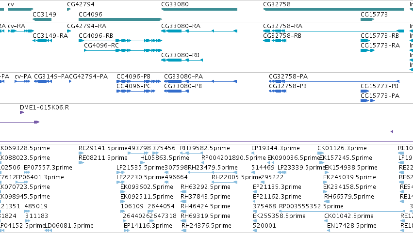Select protein CG4096-PB

pyautogui.click(x=139, y=81)
